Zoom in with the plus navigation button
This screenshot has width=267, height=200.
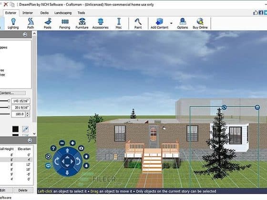click(72, 143)
